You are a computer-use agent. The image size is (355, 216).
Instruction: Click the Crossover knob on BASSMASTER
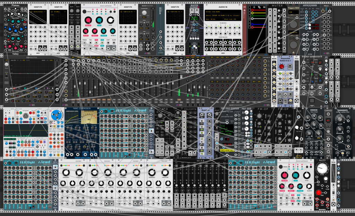tap(144, 13)
